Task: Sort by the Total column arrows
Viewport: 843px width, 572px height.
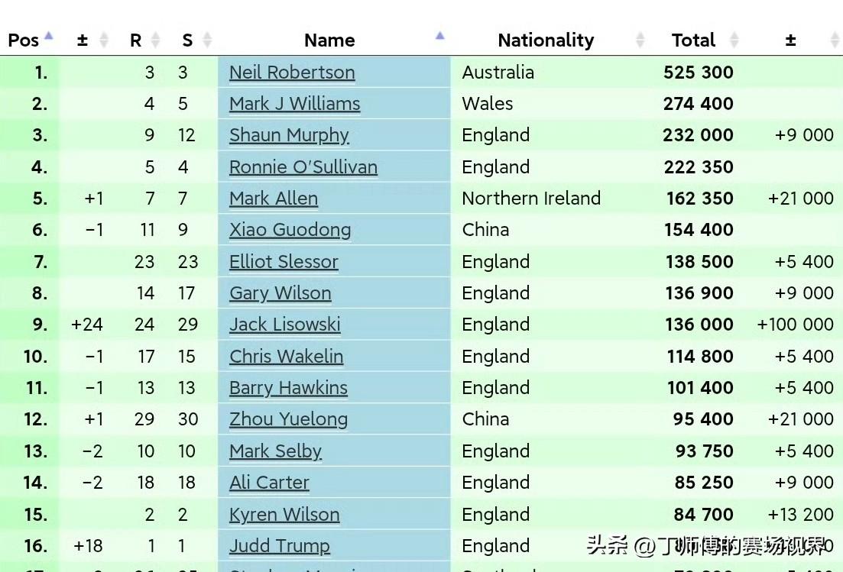Action: point(734,40)
